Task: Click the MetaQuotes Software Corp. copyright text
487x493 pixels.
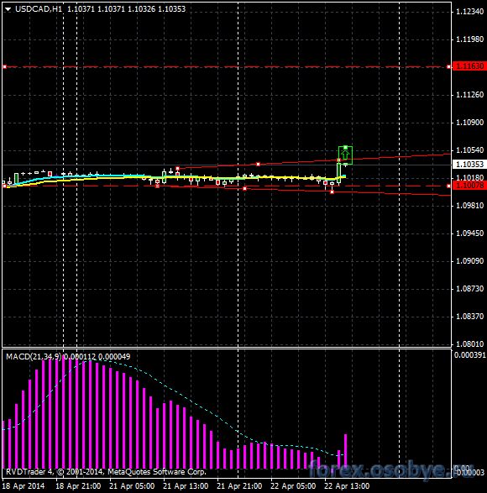Action: pyautogui.click(x=157, y=472)
